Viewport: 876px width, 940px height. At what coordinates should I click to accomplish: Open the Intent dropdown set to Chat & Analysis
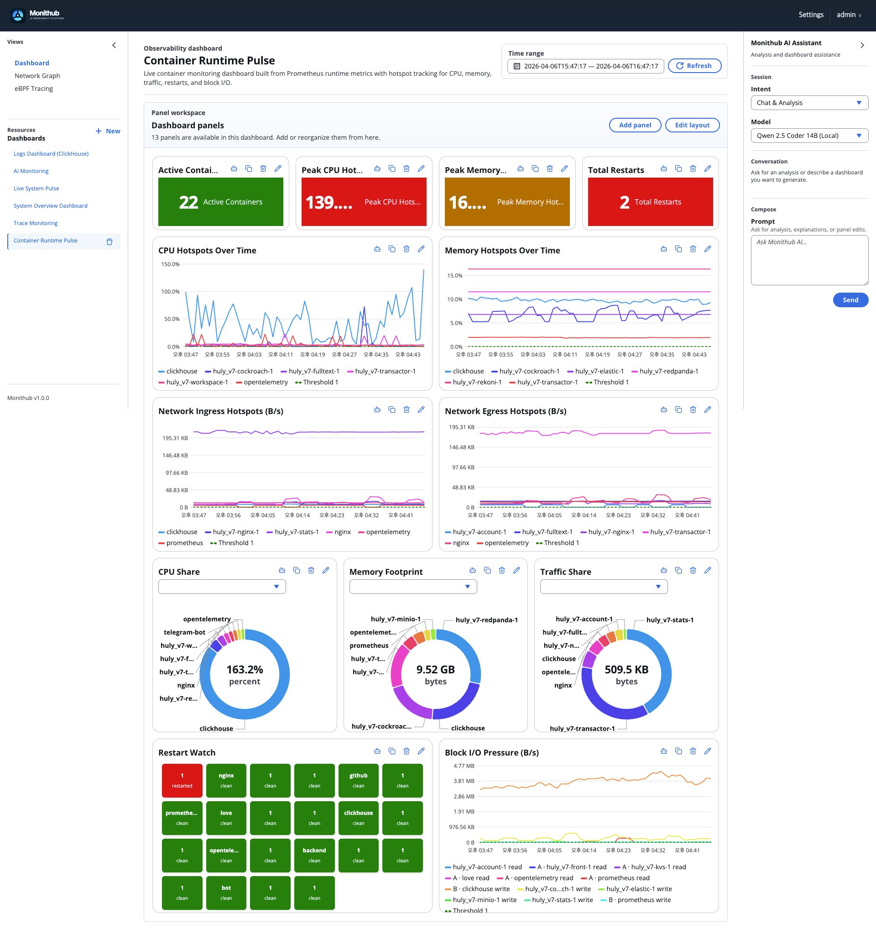[809, 103]
